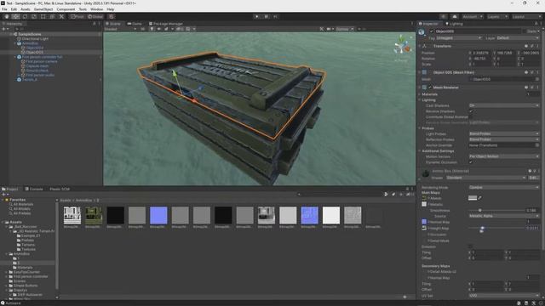Select the Hand tool in toolbar

(x=7, y=16)
